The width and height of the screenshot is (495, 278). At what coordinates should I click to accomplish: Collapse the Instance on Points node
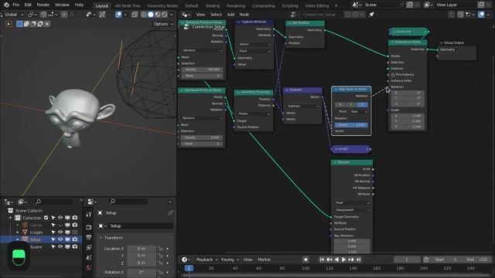pyautogui.click(x=392, y=42)
